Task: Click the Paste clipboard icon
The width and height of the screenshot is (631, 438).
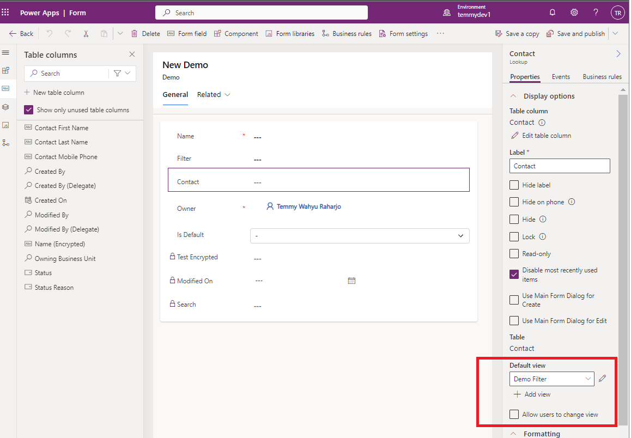Action: (104, 33)
